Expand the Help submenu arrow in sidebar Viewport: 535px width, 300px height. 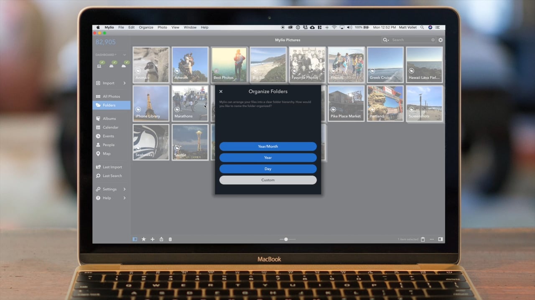125,198
